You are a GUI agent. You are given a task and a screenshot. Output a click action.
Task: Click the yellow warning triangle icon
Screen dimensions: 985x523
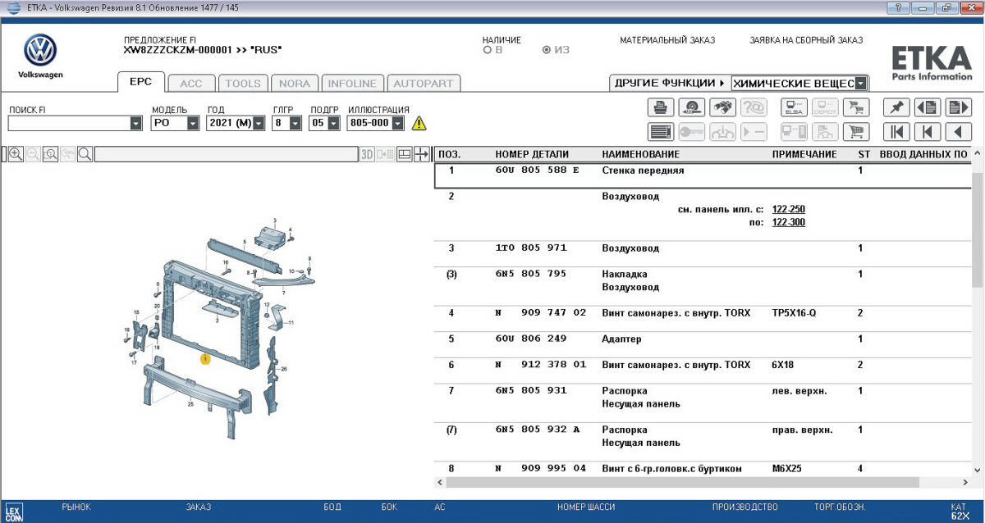pos(419,124)
